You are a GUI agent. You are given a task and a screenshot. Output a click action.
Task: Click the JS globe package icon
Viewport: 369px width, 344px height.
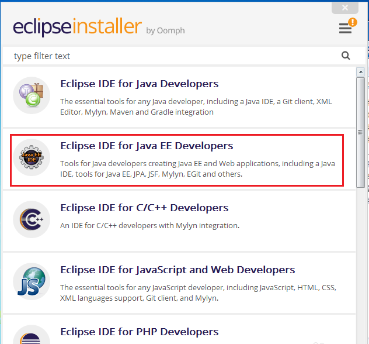click(32, 281)
